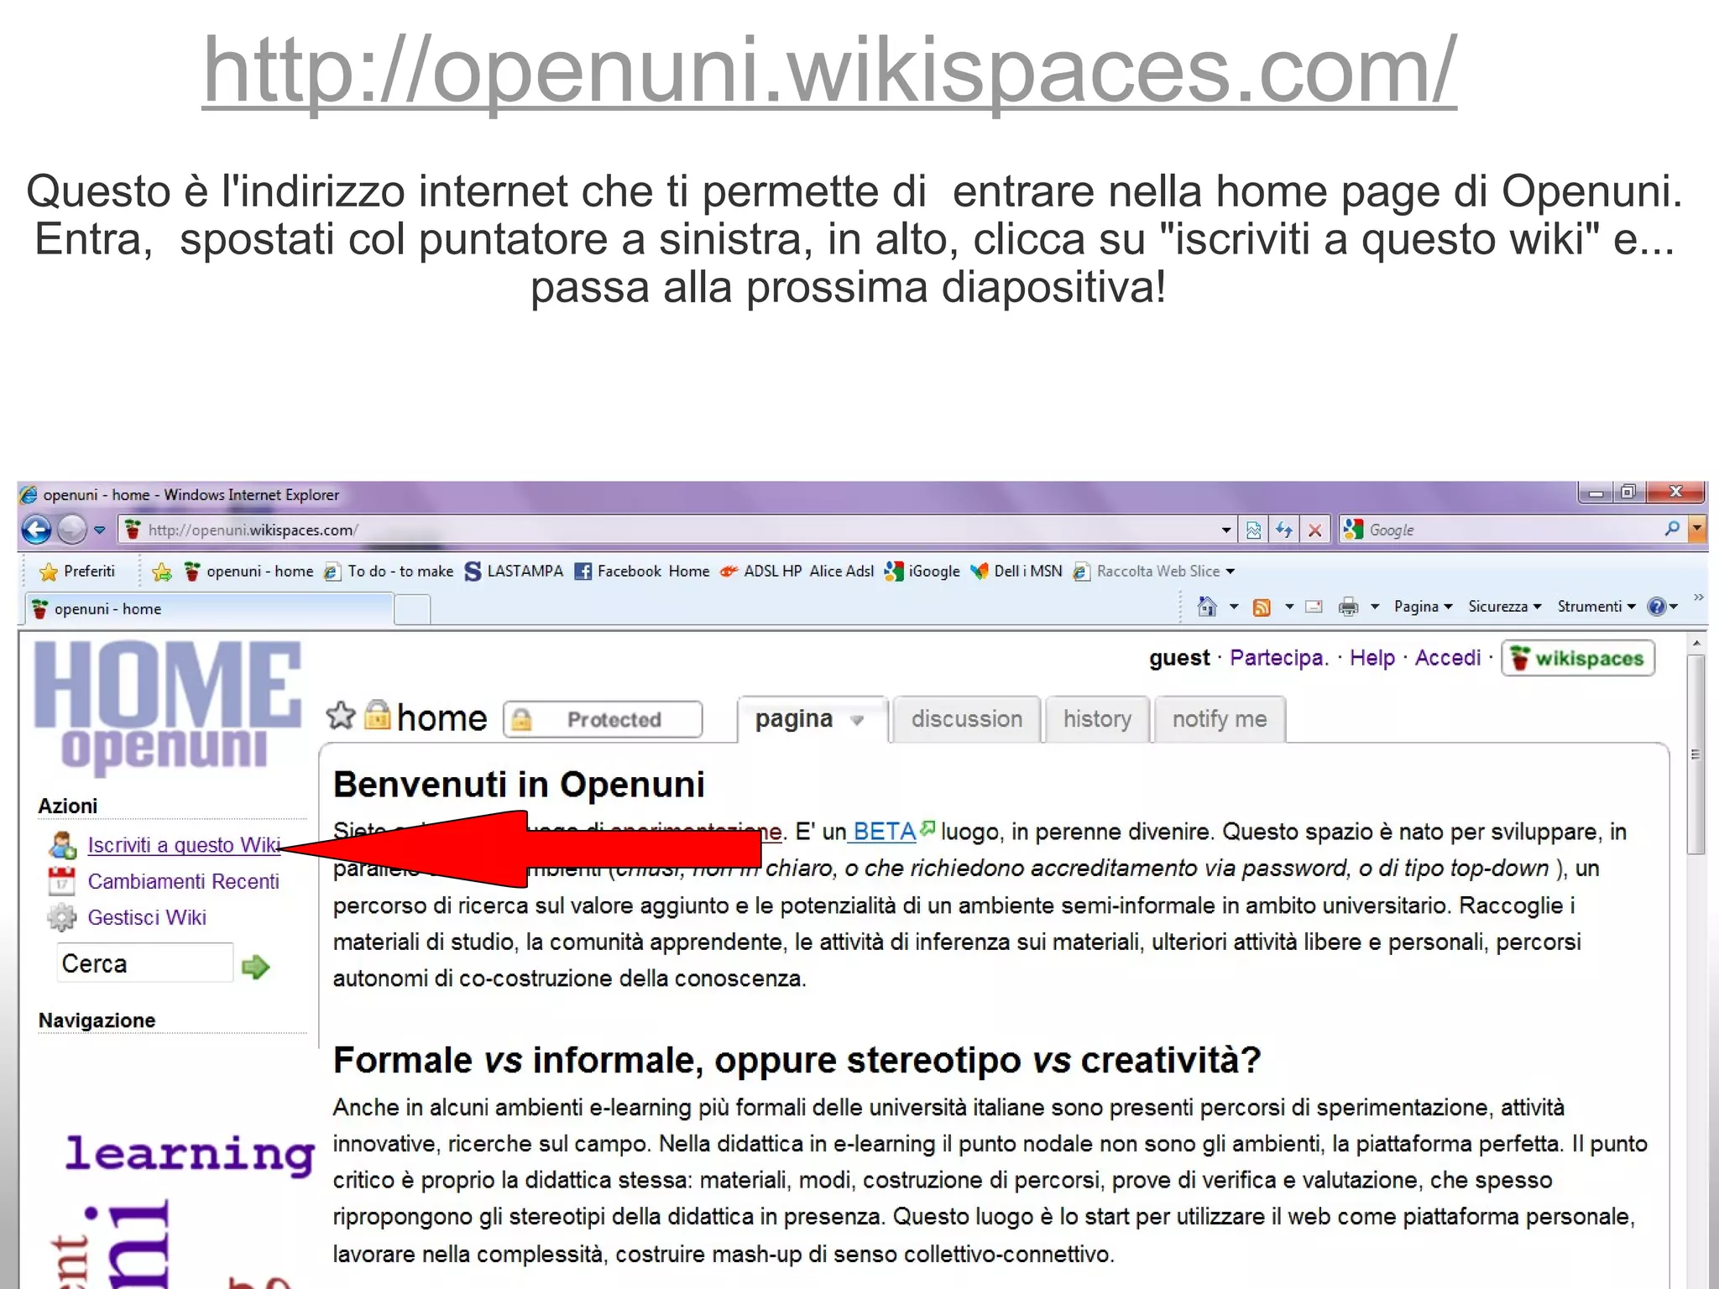Image resolution: width=1719 pixels, height=1289 pixels.
Task: Click the red Stop loading icon
Action: point(1315,530)
